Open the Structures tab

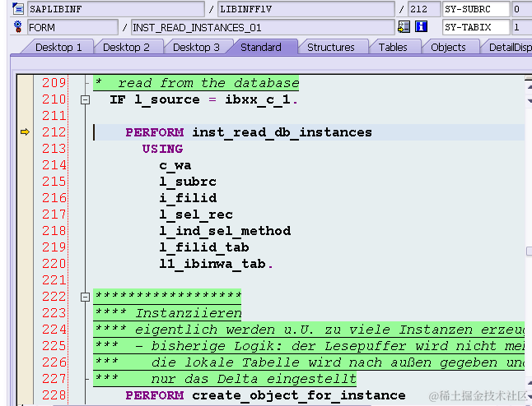[331, 47]
